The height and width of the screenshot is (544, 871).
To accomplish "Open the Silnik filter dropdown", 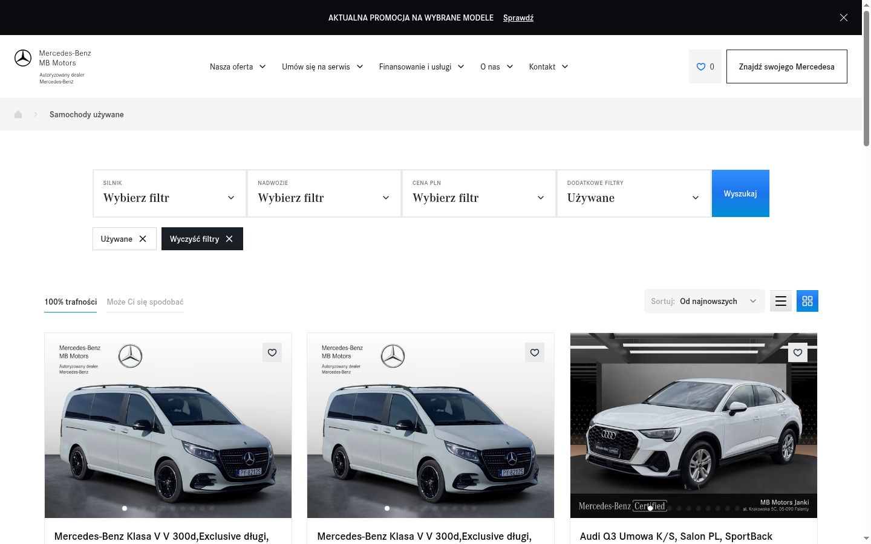I will coord(169,193).
